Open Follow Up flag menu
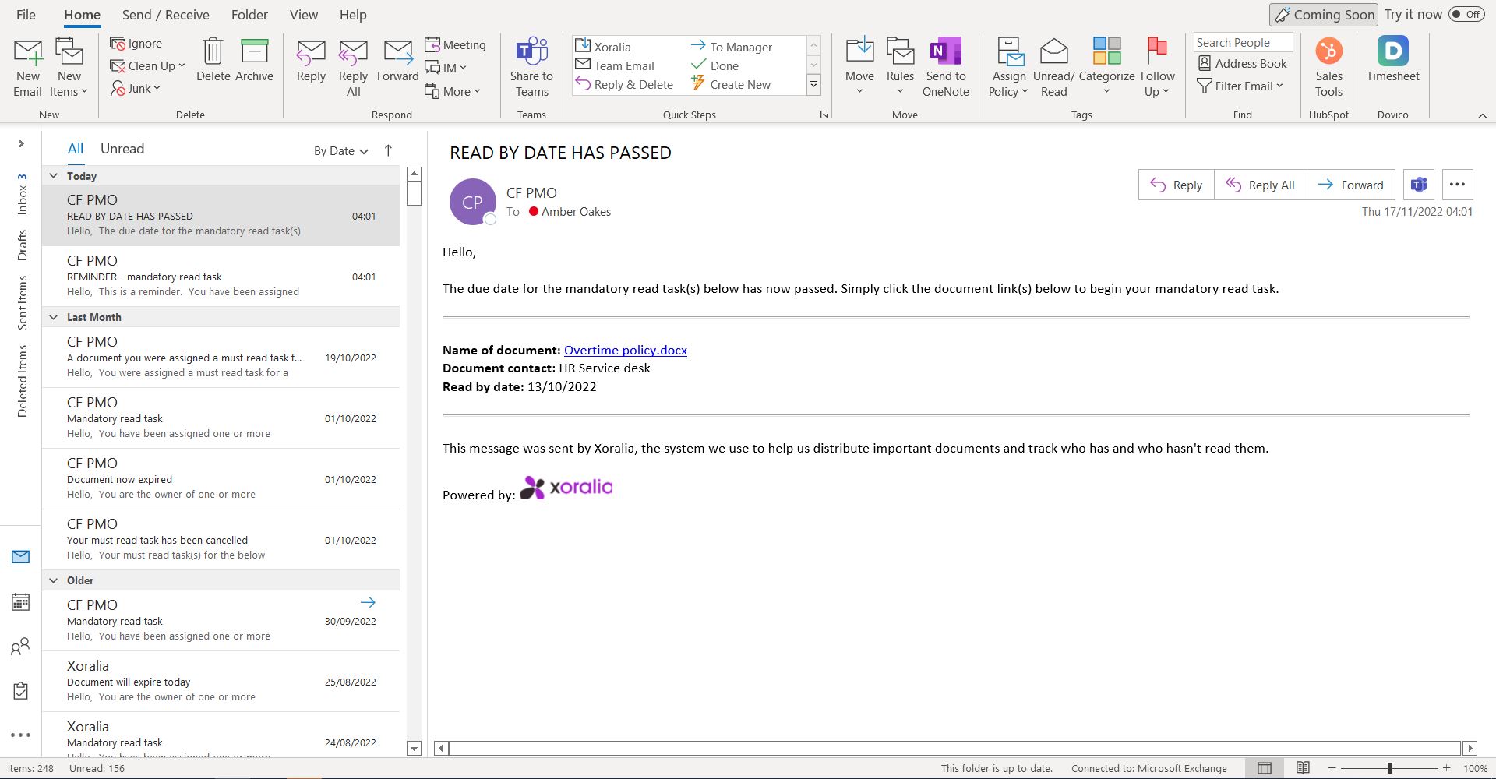The height and width of the screenshot is (779, 1496). pyautogui.click(x=1157, y=68)
